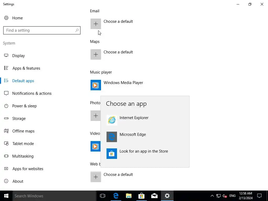Image resolution: width=268 pixels, height=201 pixels.
Task: Click the network tray icon
Action: [x=219, y=196]
